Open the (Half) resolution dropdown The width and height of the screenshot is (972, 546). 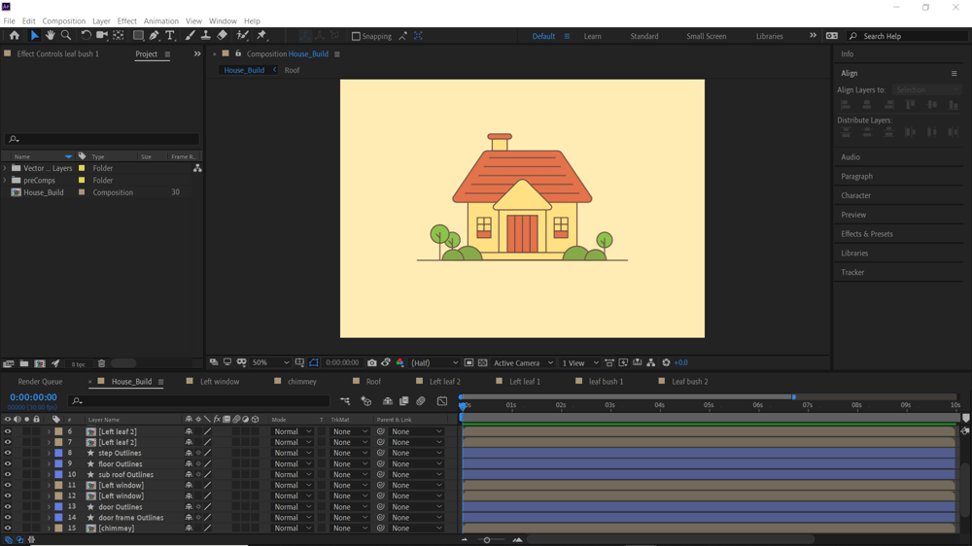tap(434, 362)
